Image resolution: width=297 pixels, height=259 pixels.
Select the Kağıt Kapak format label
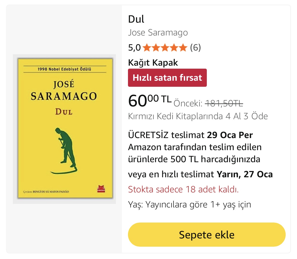click(x=153, y=63)
